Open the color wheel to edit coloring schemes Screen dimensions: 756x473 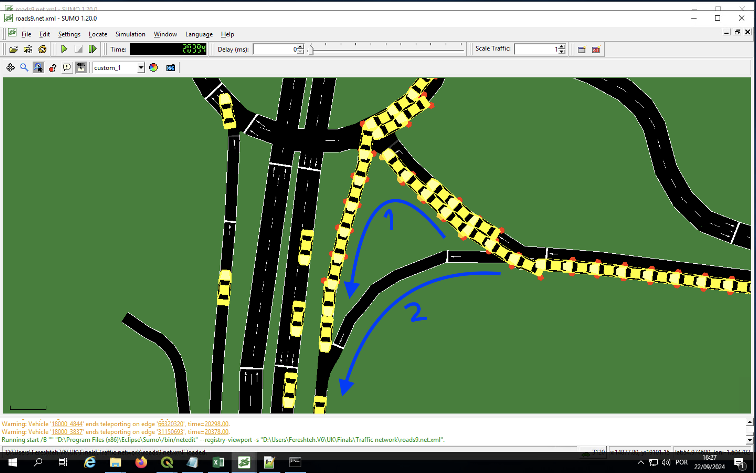click(153, 68)
